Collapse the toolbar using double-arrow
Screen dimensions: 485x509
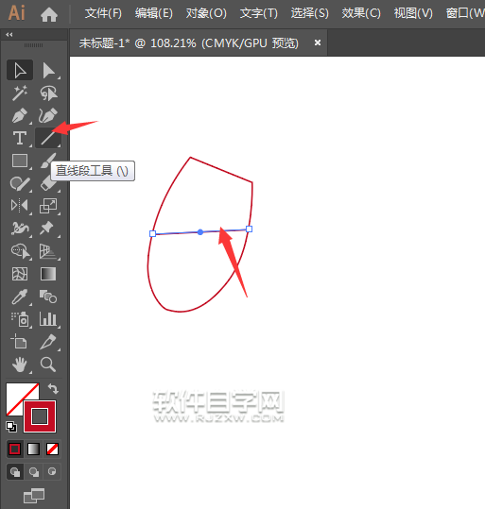(x=9, y=34)
